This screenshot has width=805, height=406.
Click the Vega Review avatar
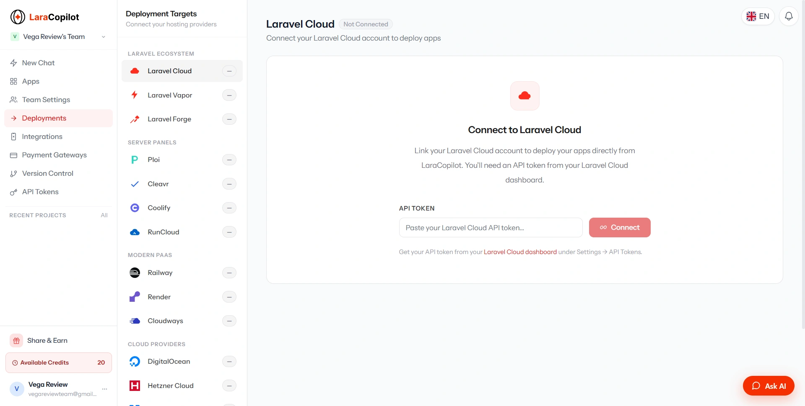[17, 389]
